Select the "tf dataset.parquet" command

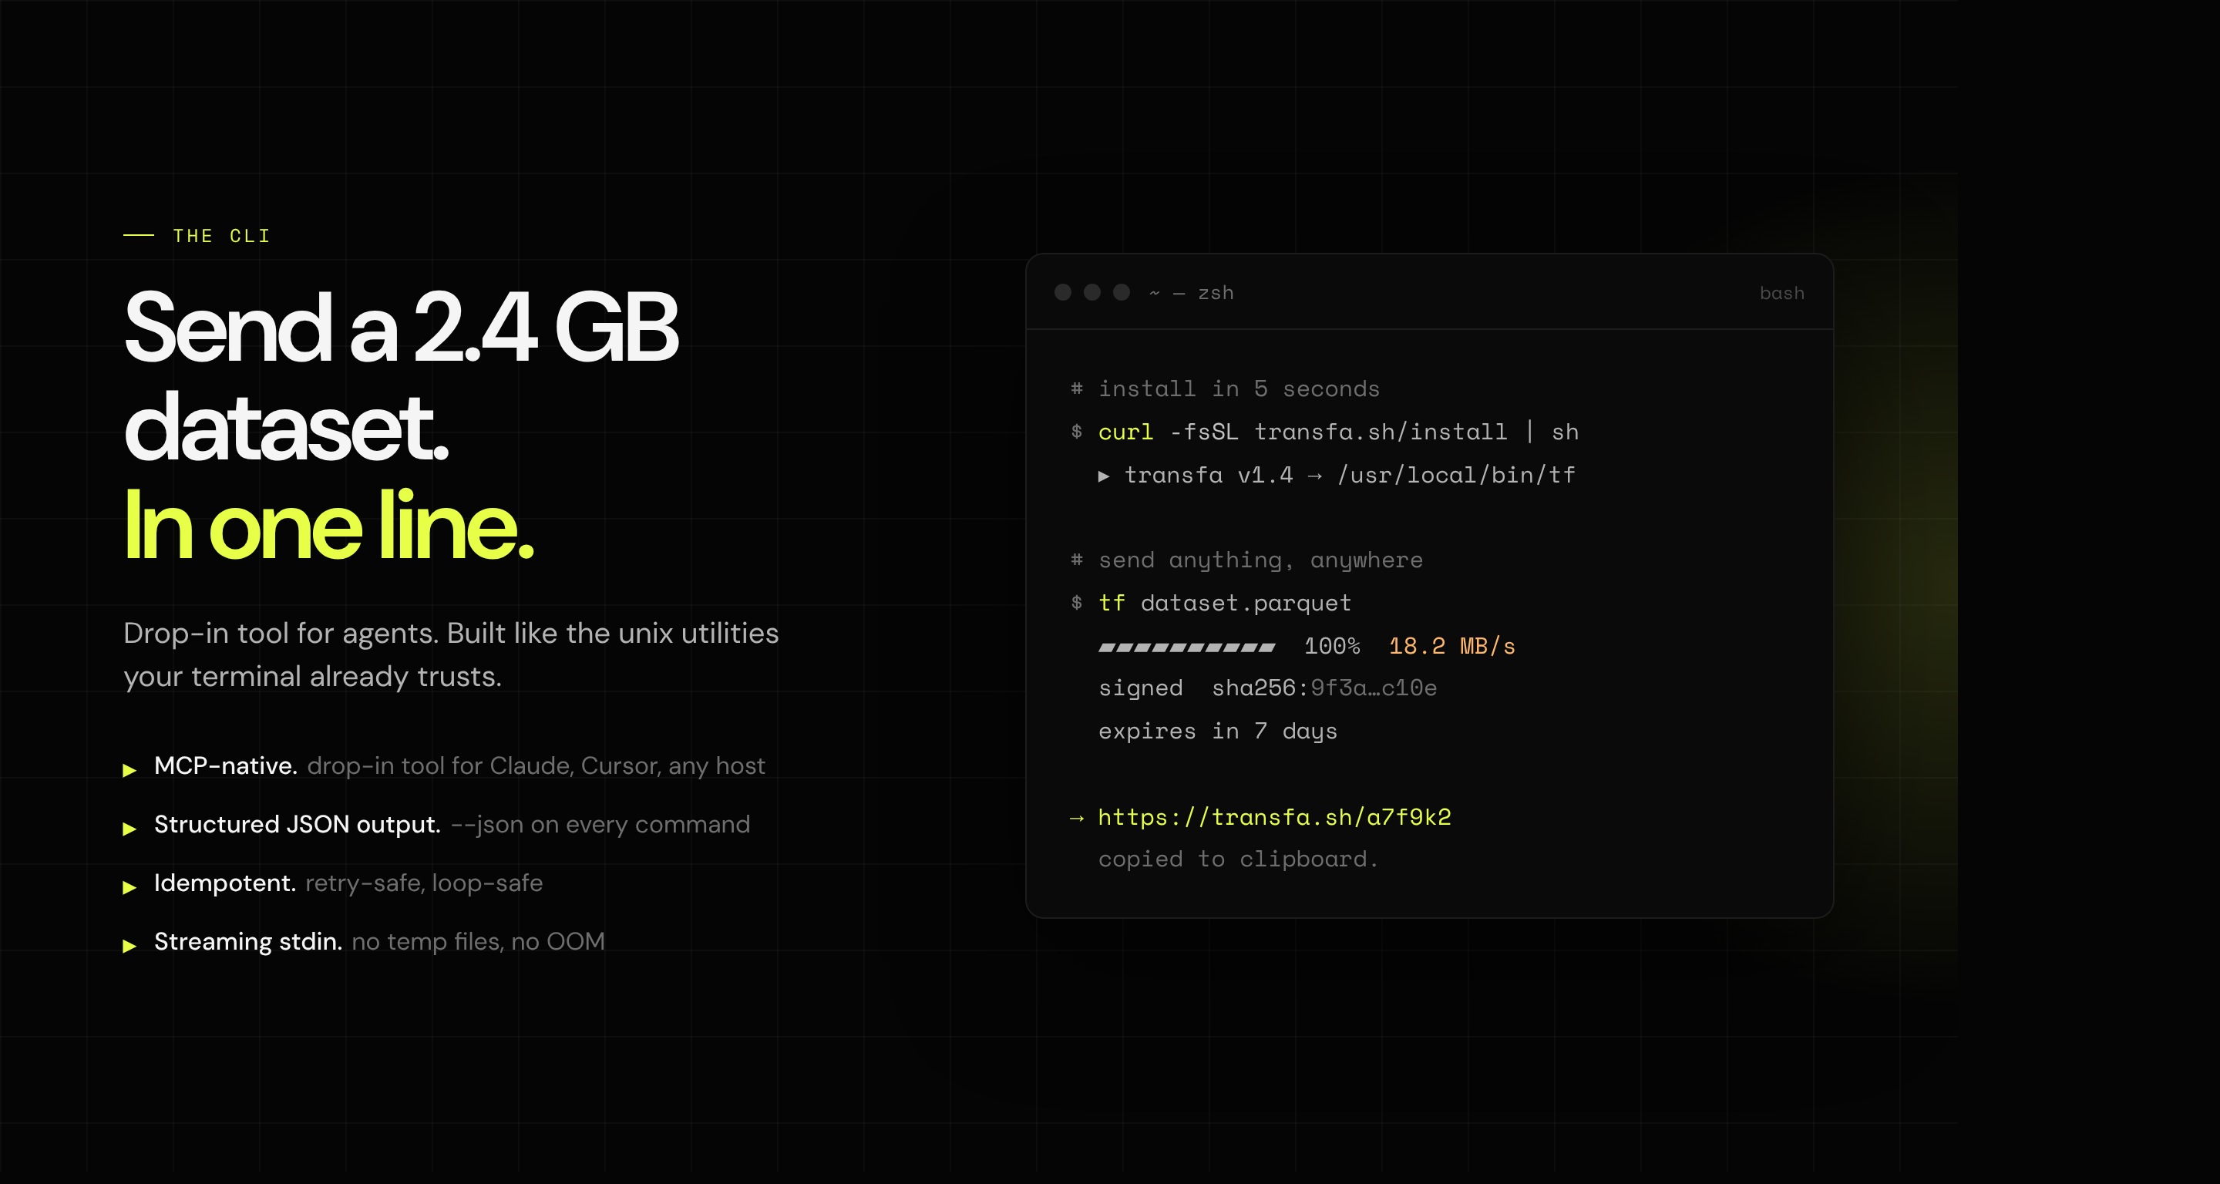coord(1225,604)
